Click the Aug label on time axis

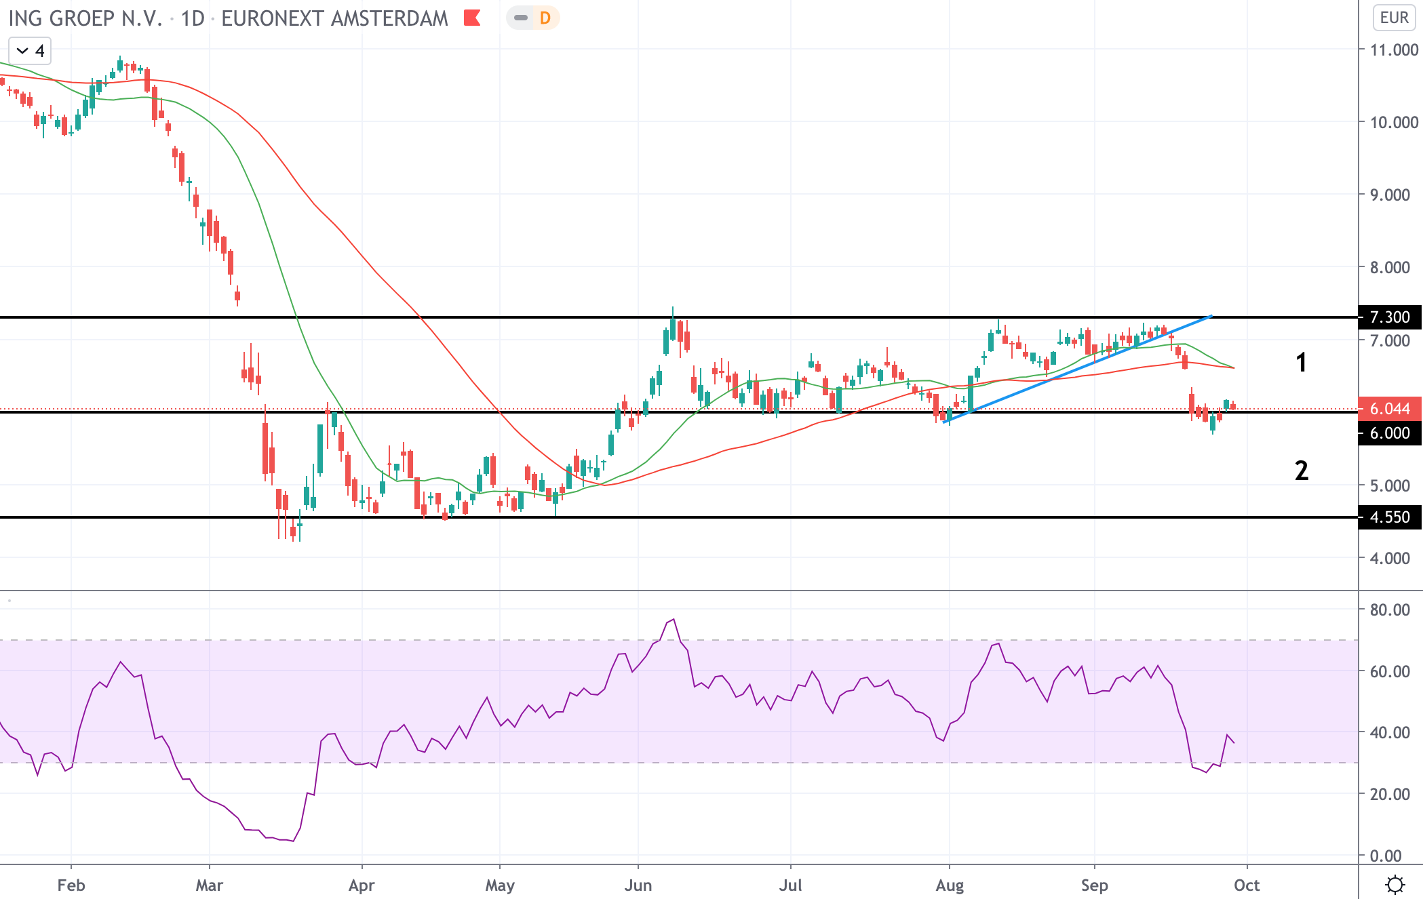tap(950, 885)
